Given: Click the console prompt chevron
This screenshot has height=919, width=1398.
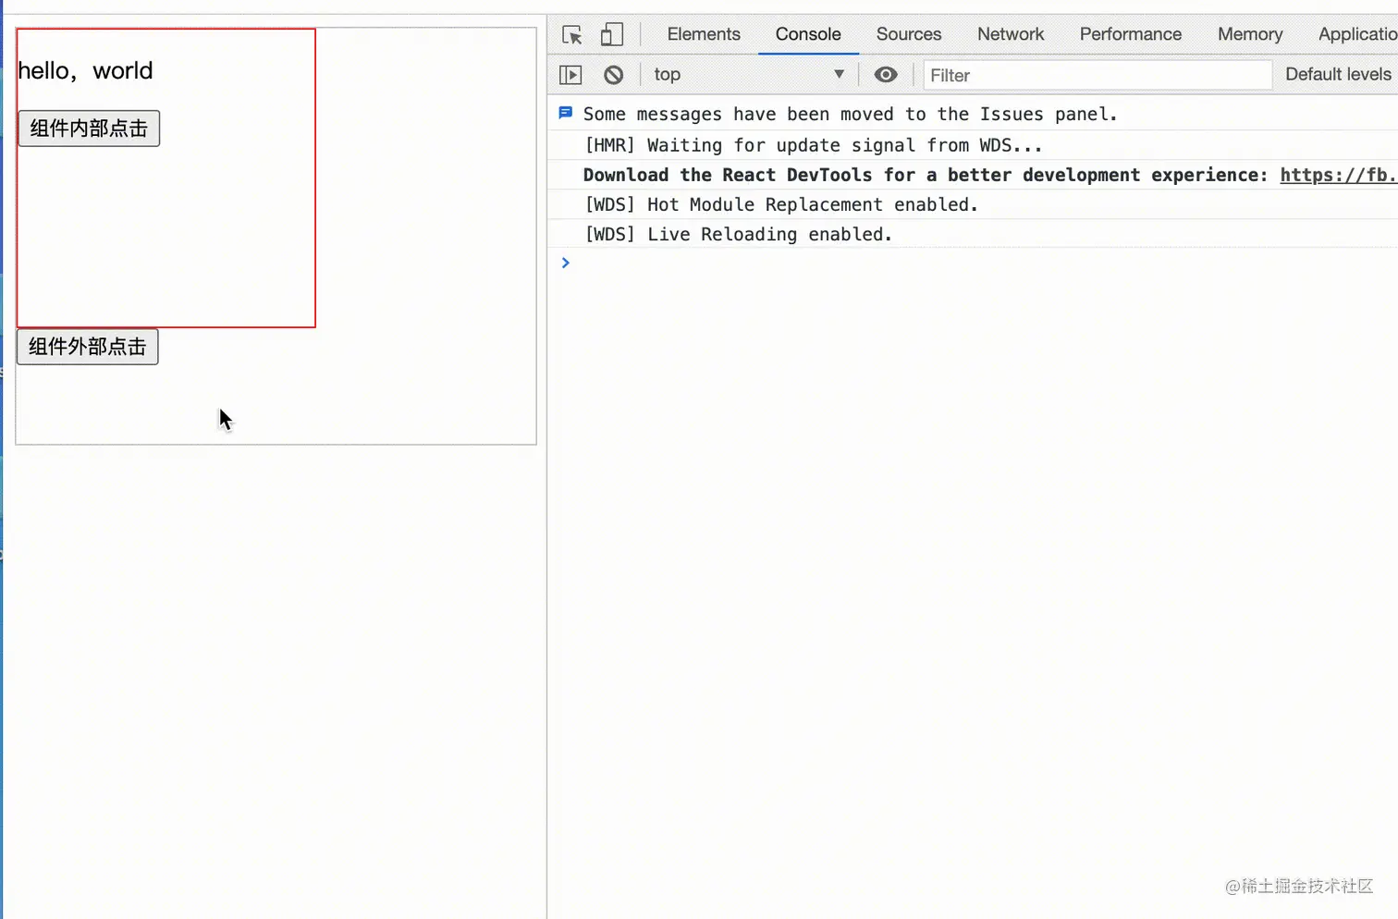Looking at the screenshot, I should point(566,263).
